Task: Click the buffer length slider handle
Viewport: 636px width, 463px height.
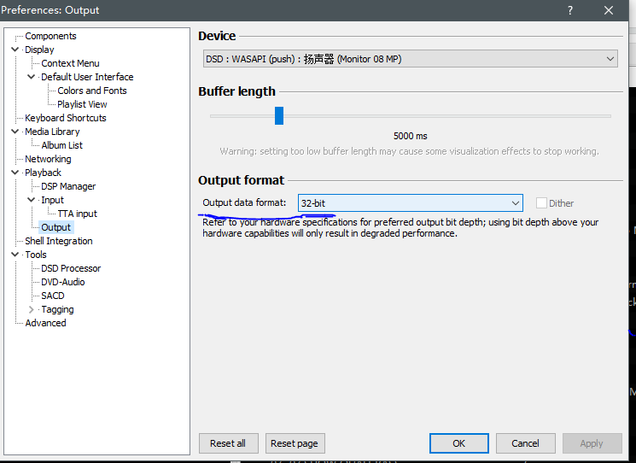Action: click(278, 115)
